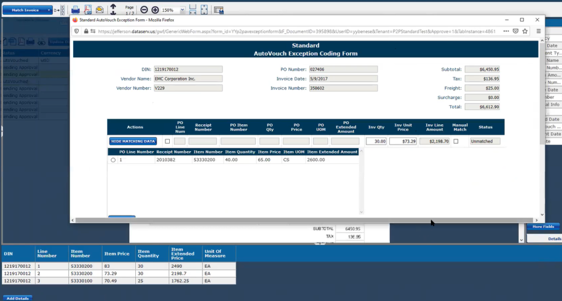Click the fit-to-page icon
562x301 pixels.
point(204,10)
